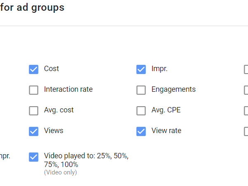248x186 pixels.
Task: Click the '(Video only)' note text
Action: click(x=60, y=172)
